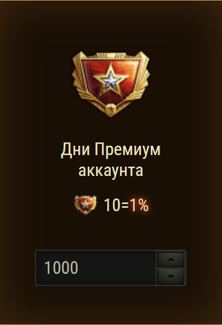Click the gold crest on top of the large badge
Image resolution: width=222 pixels, height=325 pixels.
111,56
